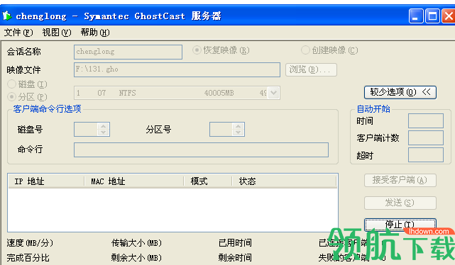The image size is (455, 265).
Task: Click the 速度(MB/分) status label
Action: pos(30,243)
